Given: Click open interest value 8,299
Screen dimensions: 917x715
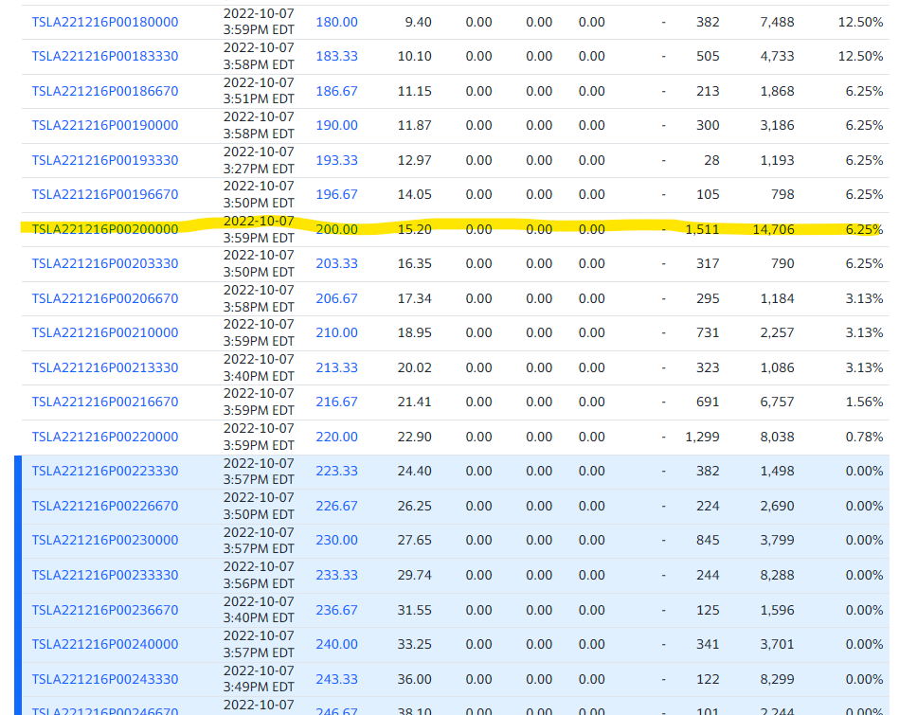Looking at the screenshot, I should click(x=777, y=679).
